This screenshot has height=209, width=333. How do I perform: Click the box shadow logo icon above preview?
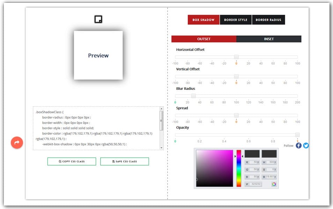click(x=98, y=20)
